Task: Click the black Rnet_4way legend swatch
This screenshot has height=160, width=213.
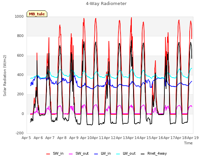Action: click(x=143, y=154)
